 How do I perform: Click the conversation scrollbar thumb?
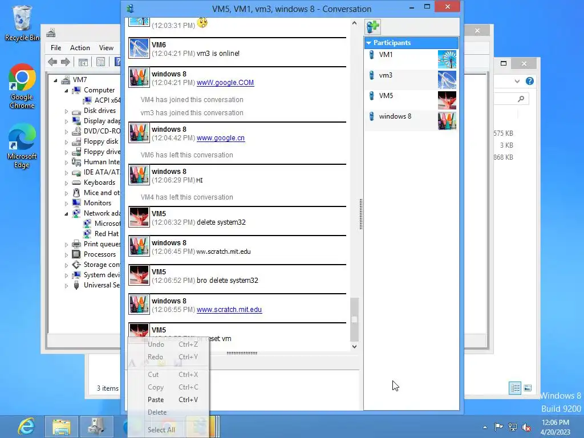pyautogui.click(x=354, y=319)
